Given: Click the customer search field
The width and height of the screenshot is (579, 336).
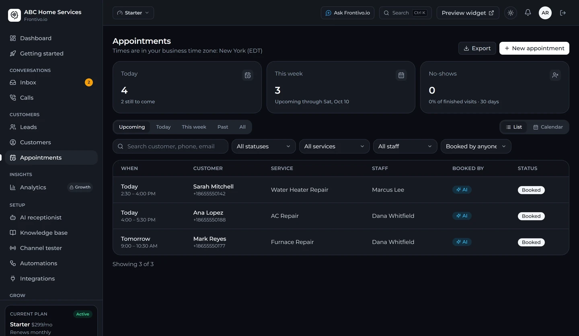Looking at the screenshot, I should click(170, 146).
